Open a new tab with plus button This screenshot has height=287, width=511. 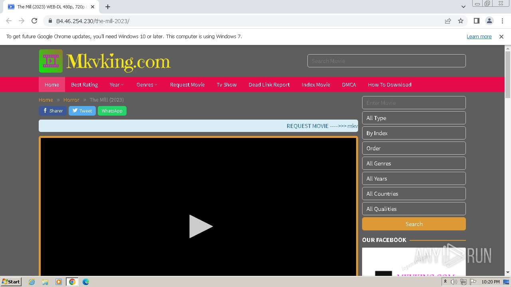(108, 7)
